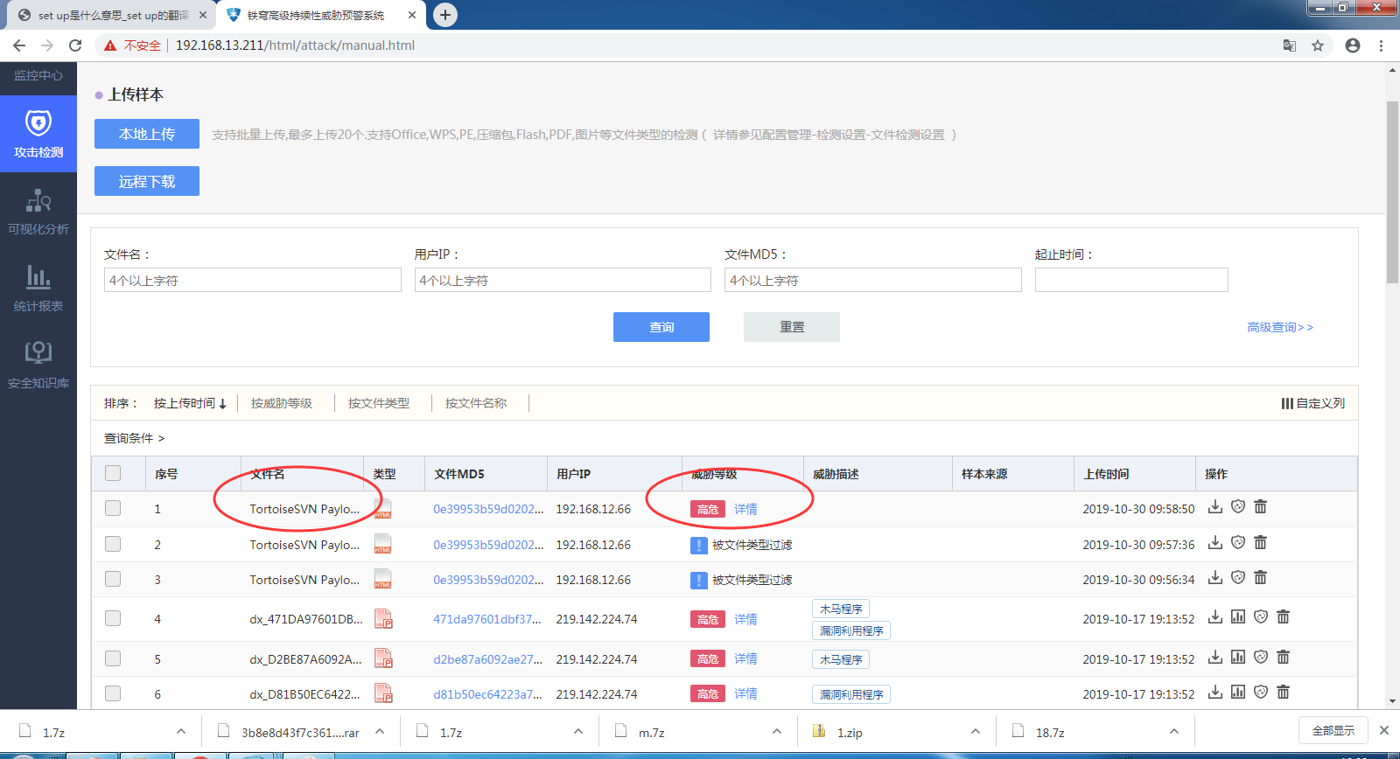Click the 木马程序 tag on dx_D2BE87A6092A
The width and height of the screenshot is (1400, 759).
pos(841,659)
